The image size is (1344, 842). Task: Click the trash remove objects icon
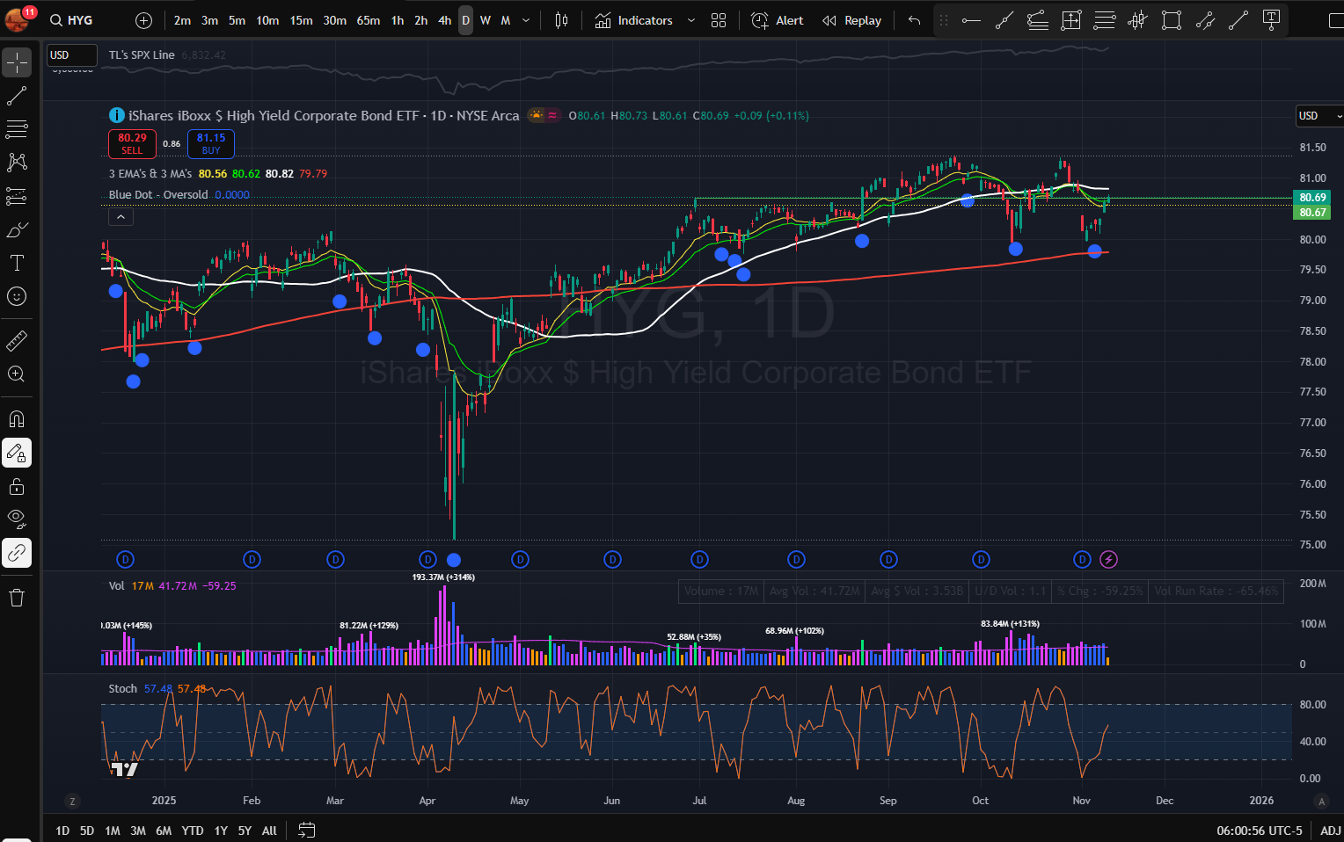(17, 599)
